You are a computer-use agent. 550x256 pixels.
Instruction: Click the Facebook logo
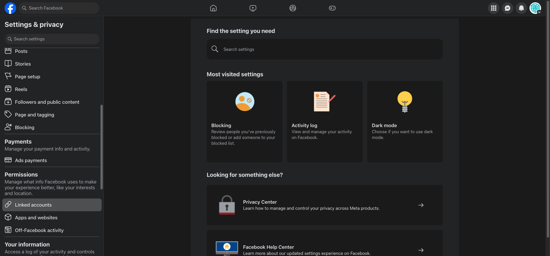(x=10, y=8)
